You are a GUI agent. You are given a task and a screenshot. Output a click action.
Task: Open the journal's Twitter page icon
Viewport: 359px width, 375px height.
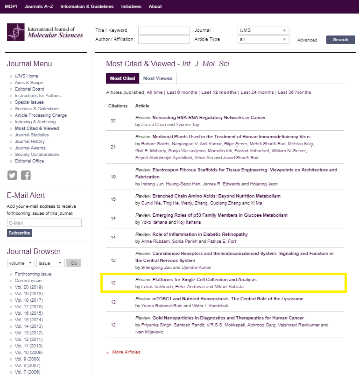coord(12,175)
